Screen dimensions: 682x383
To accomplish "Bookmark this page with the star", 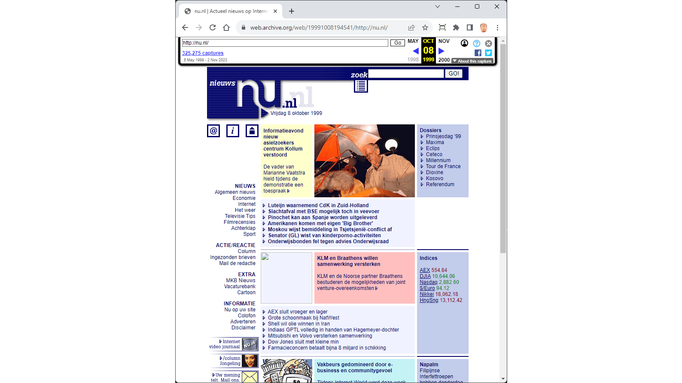I will [425, 27].
